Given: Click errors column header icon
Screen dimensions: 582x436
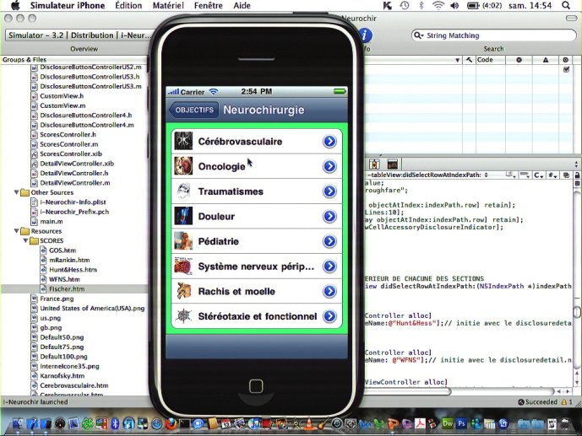Looking at the screenshot, I should point(519,60).
